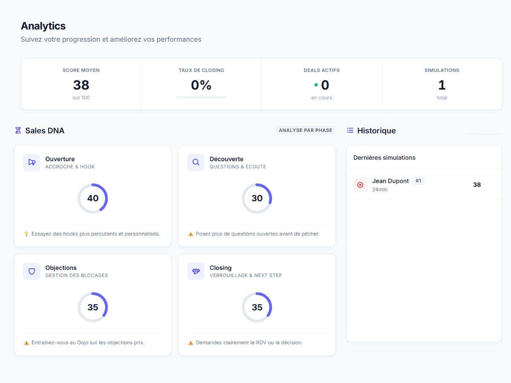The image size is (511, 383).
Task: Select the flag icon on the Ouverture card
Action: (32, 163)
